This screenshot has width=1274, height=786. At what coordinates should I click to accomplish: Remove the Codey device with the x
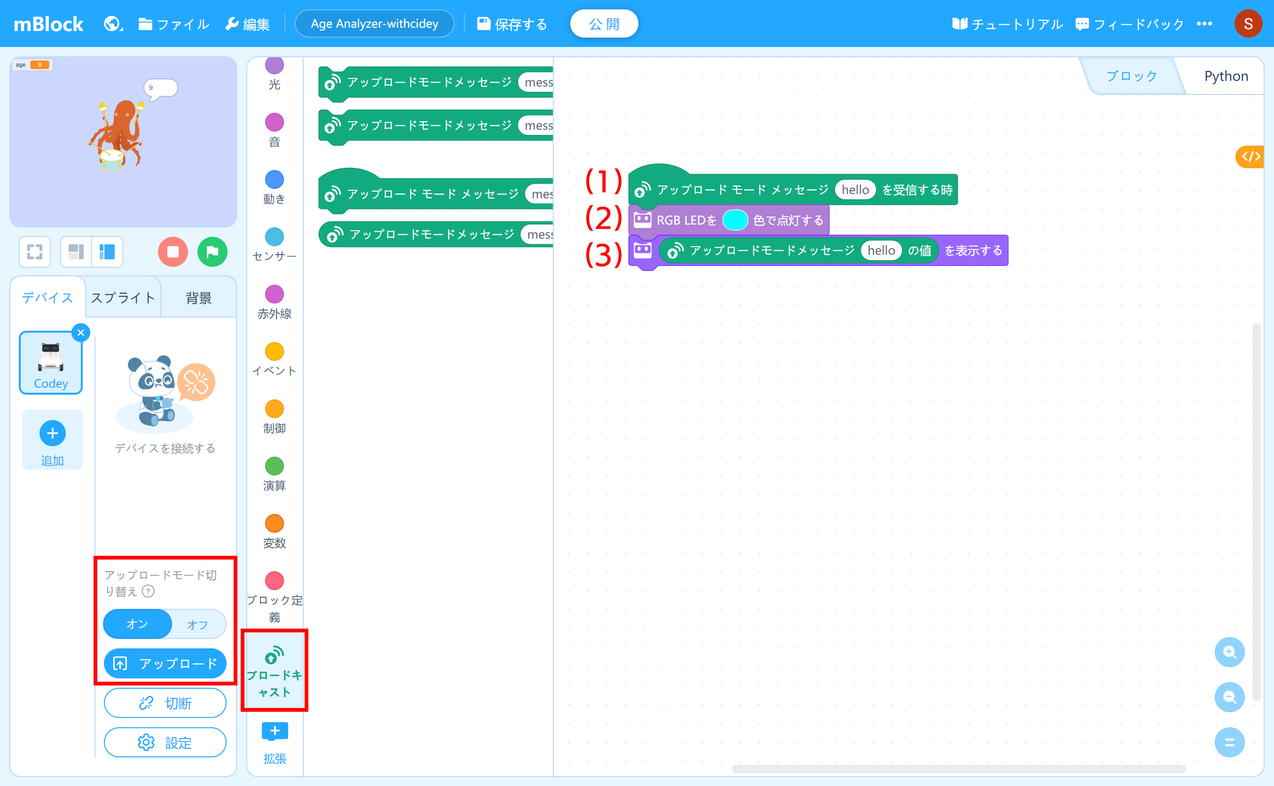(81, 332)
